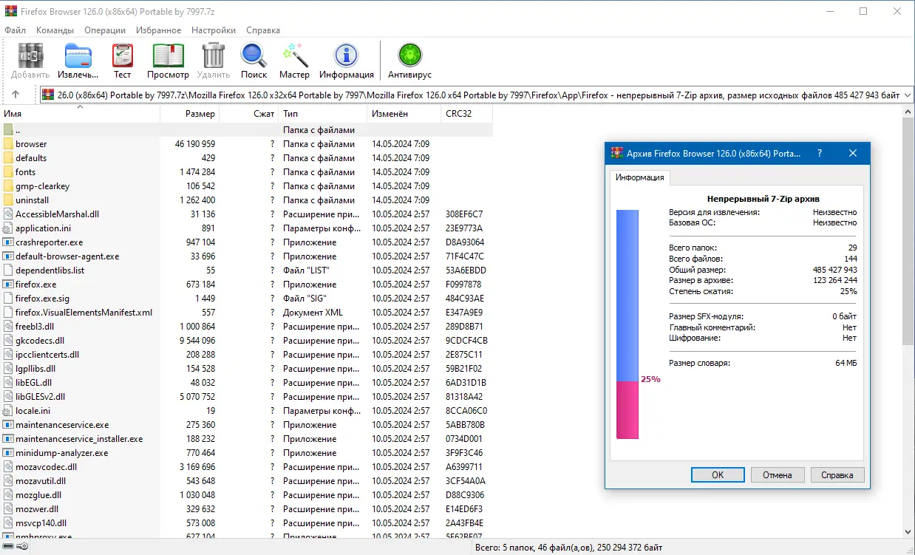The width and height of the screenshot is (915, 555).
Task: Select the defaults folder icon
Action: [x=8, y=158]
